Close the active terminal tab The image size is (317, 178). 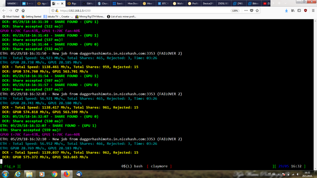pos(62,3)
